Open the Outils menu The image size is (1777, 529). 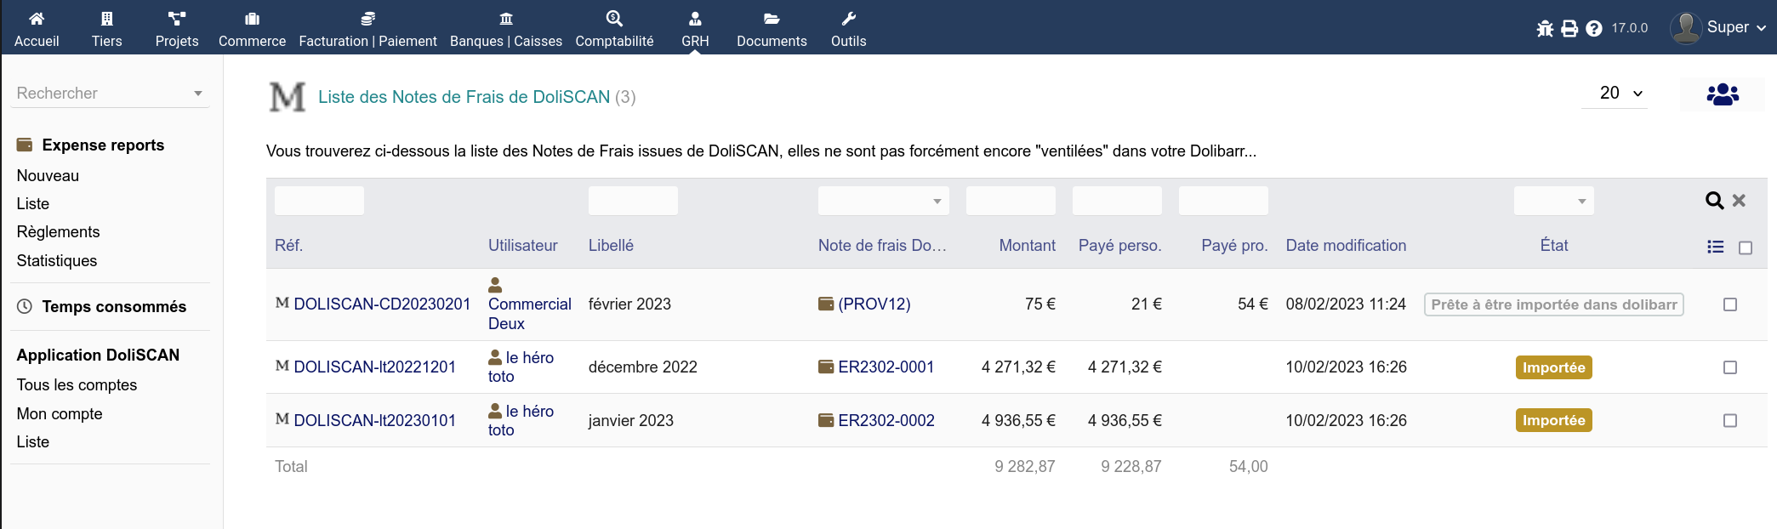coord(848,28)
